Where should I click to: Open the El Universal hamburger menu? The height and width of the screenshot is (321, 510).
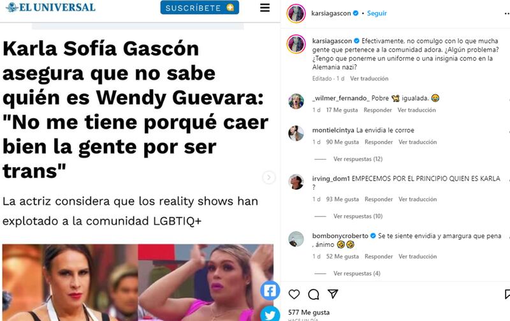pos(265,8)
